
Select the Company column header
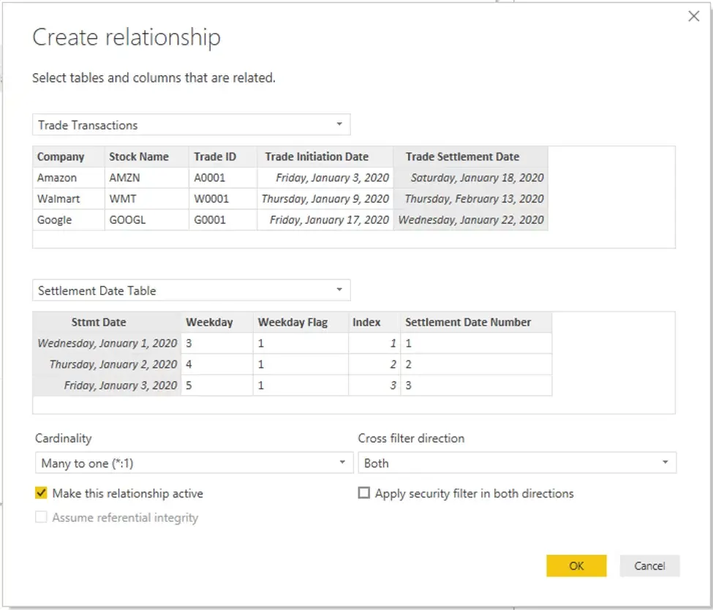point(69,157)
